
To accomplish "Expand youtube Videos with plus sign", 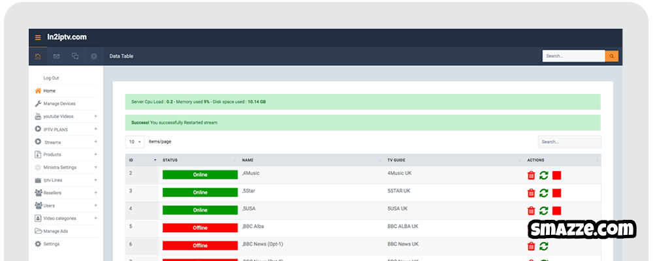I will click(x=95, y=116).
